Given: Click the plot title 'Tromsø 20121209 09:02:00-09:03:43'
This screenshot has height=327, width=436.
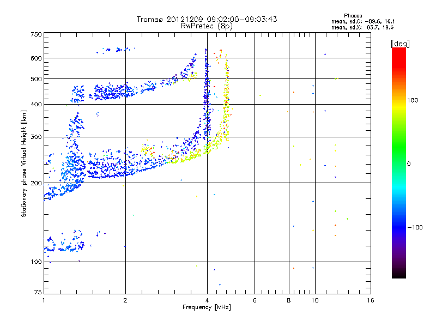Looking at the screenshot, I should (207, 19).
